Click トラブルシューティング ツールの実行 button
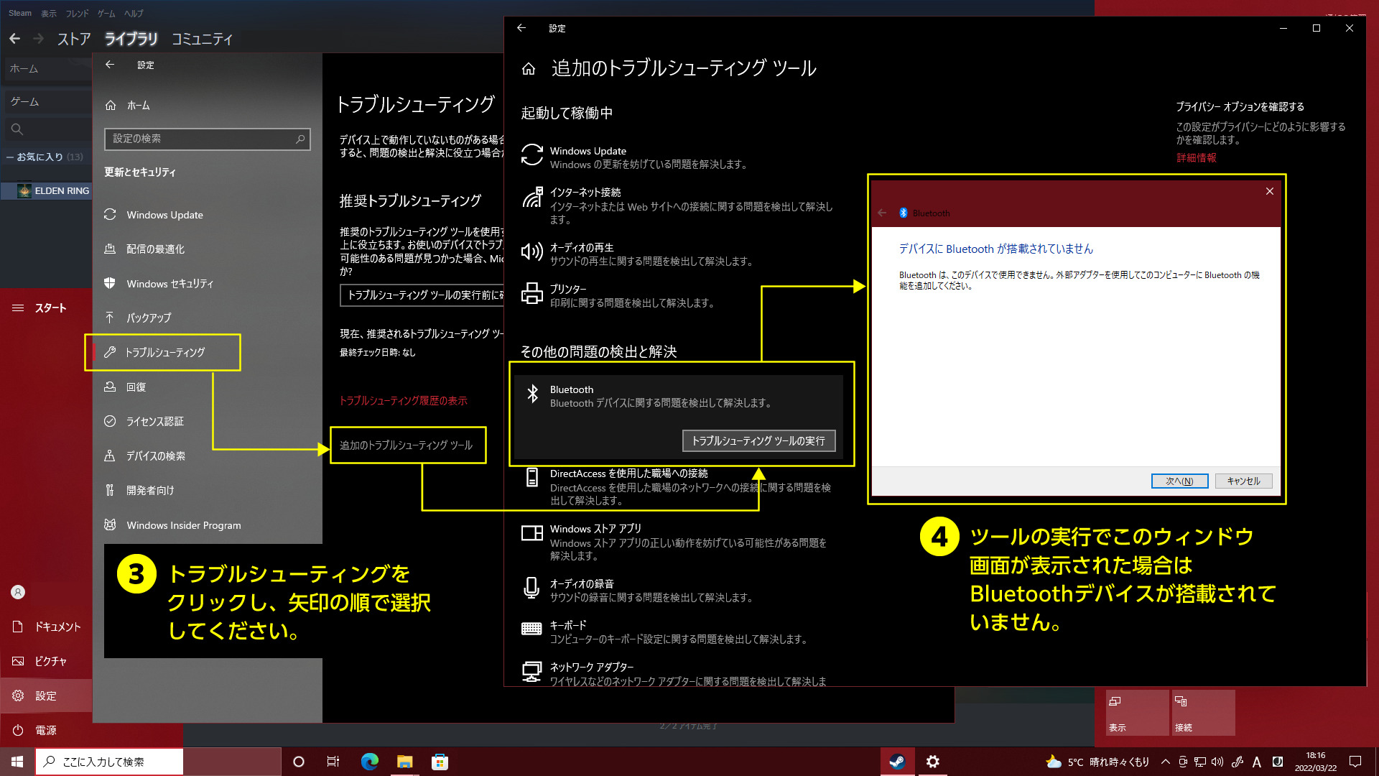Screen dimensions: 1379x776 [758, 440]
